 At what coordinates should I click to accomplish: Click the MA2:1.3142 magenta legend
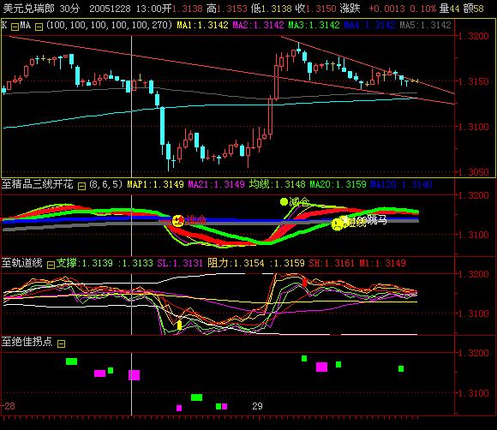pos(258,25)
